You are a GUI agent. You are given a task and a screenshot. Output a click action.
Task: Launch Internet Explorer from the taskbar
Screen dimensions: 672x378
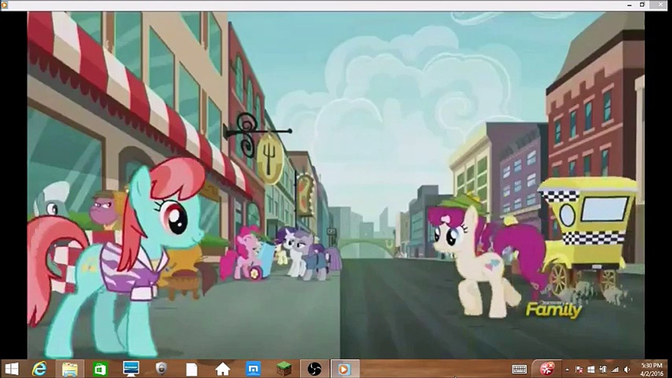[x=39, y=369]
